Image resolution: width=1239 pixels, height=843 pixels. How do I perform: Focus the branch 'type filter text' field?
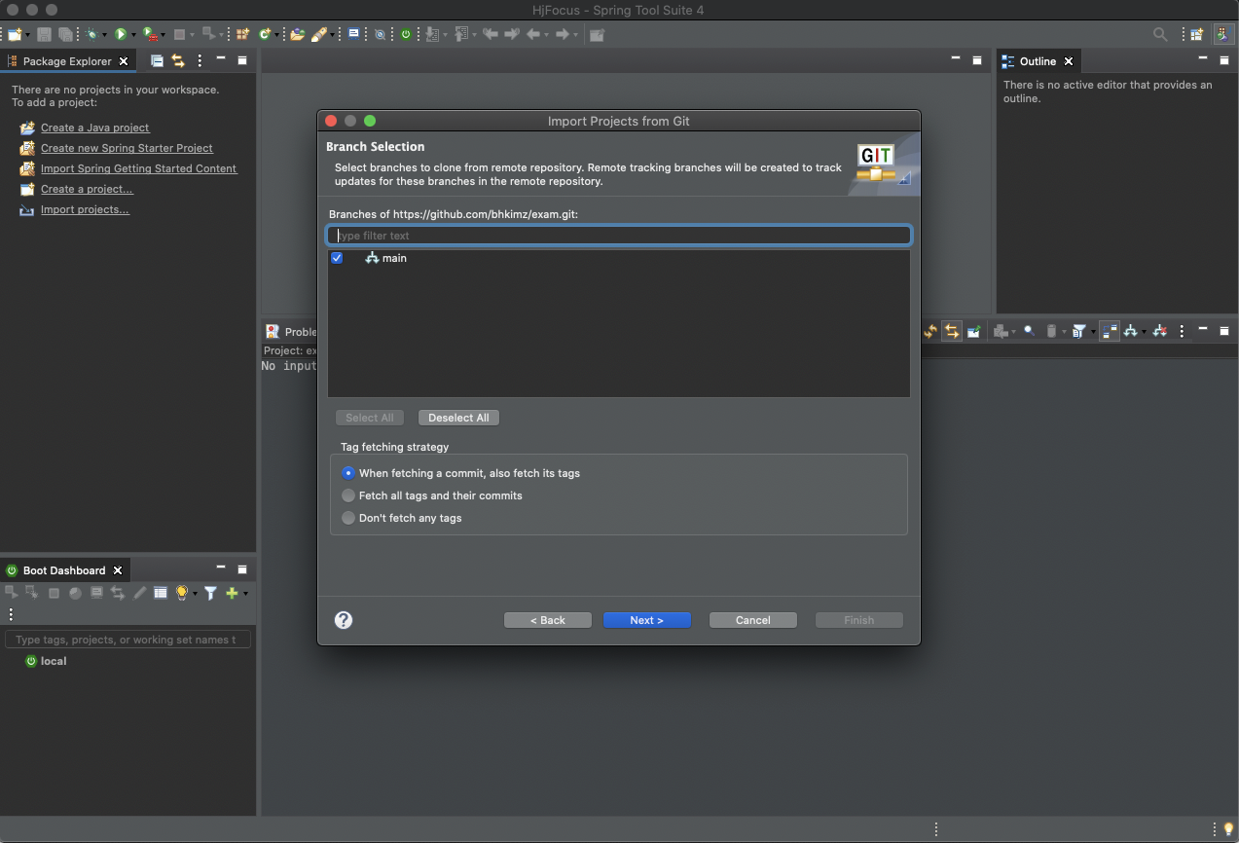(619, 235)
